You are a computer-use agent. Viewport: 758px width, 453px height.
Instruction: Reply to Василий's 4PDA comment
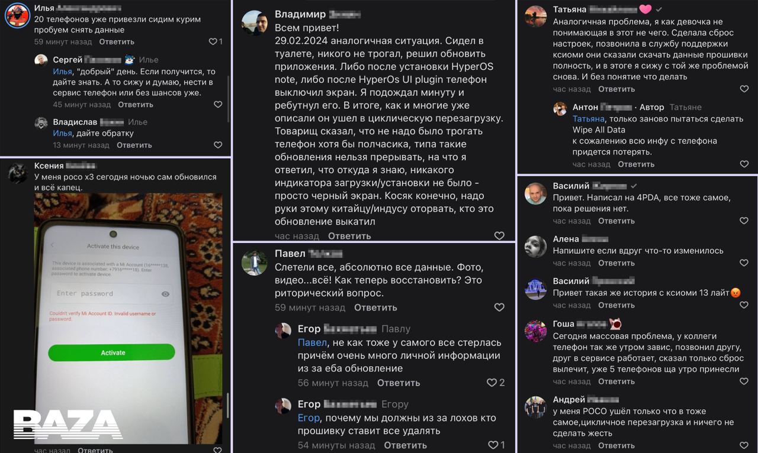point(616,221)
